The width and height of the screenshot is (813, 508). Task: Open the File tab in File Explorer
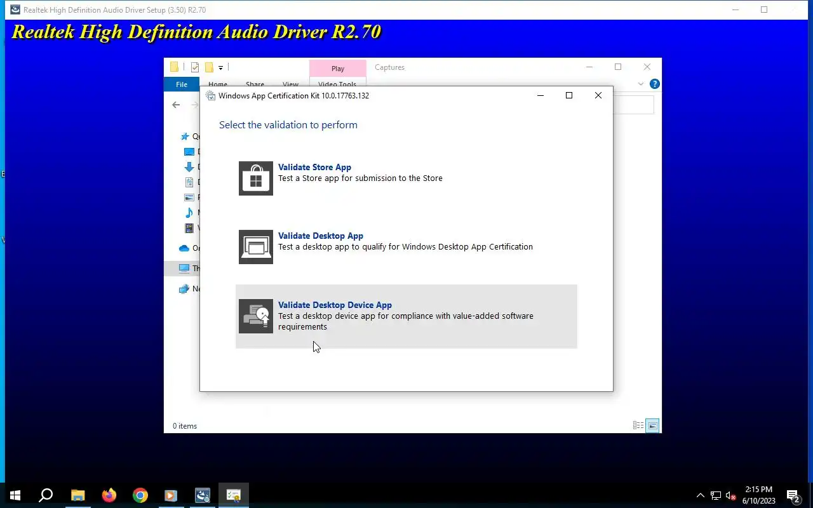182,84
